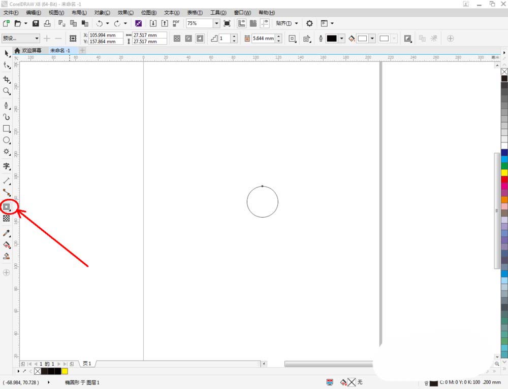This screenshot has width=508, height=389.
Task: Select the Connector tool
Action: (x=7, y=193)
